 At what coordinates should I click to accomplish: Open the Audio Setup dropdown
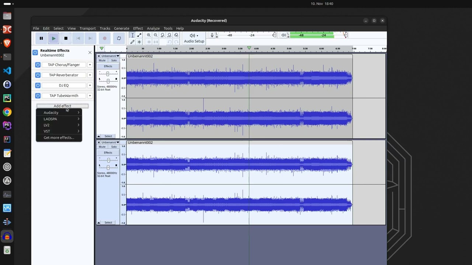(x=194, y=38)
